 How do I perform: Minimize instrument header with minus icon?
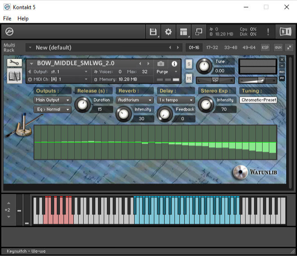pos(282,65)
